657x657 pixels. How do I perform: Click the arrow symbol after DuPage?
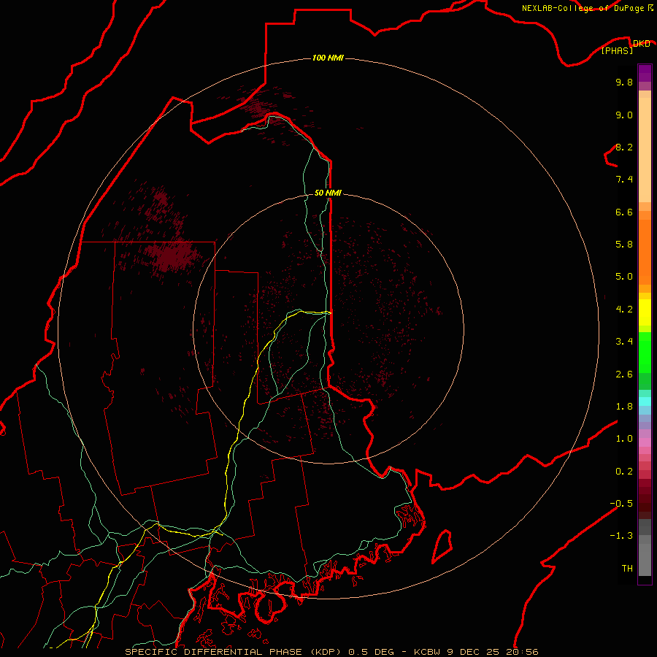(x=650, y=8)
